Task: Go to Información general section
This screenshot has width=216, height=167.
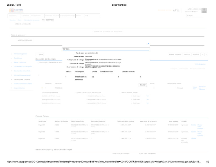Action: 20,54
